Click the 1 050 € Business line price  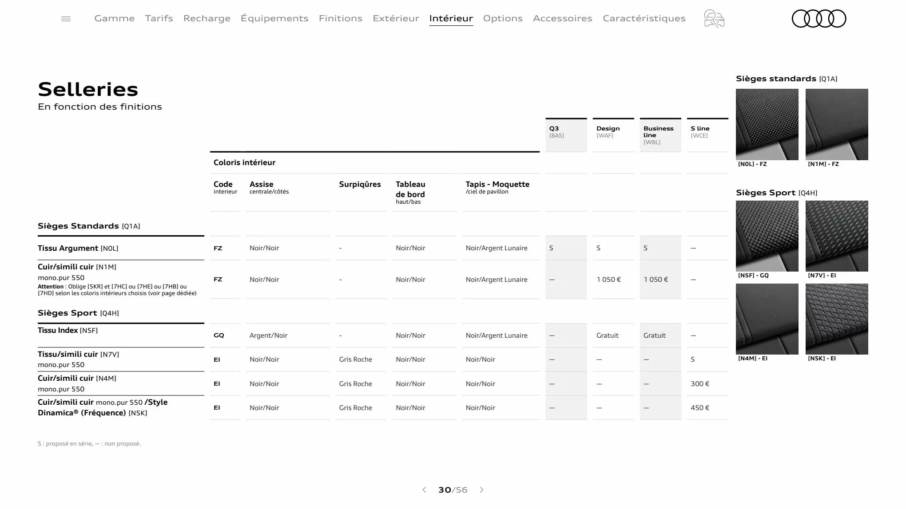pyautogui.click(x=656, y=280)
